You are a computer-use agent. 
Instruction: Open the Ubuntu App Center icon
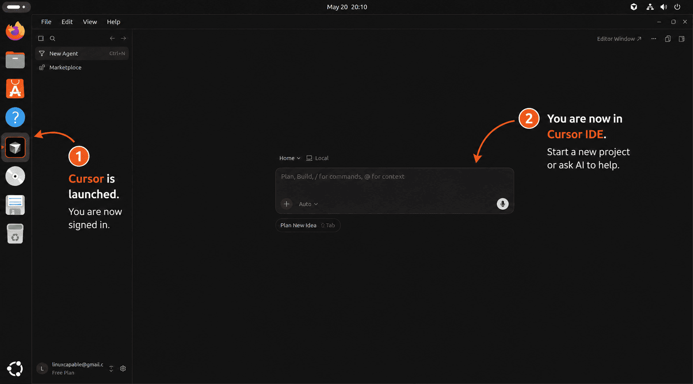[15, 88]
